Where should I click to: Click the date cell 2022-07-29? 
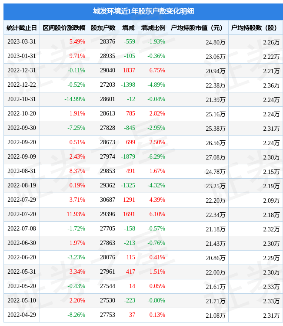(22, 200)
